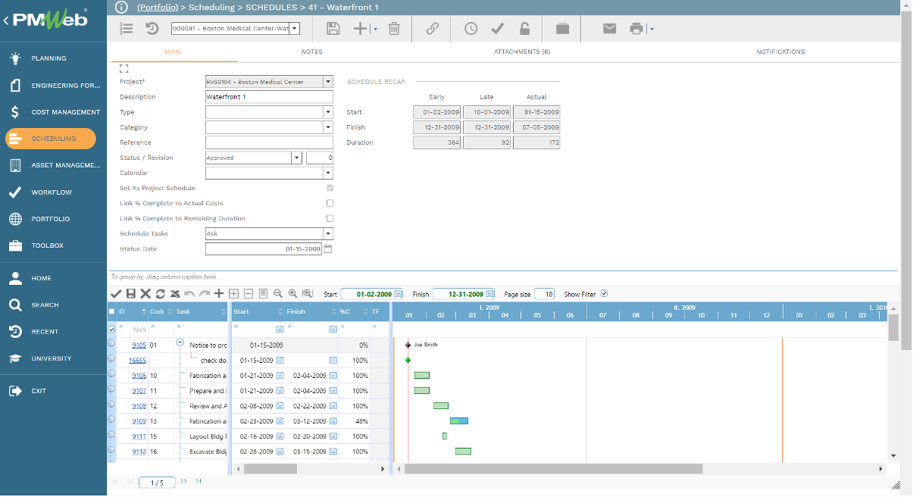The height and width of the screenshot is (497, 913).
Task: Jump to the last page of the task grid
Action: (x=199, y=481)
